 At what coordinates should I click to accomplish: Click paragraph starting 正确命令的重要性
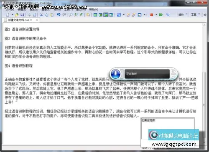(x=101, y=91)
